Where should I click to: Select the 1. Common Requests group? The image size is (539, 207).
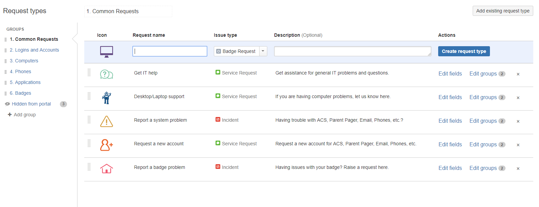tap(34, 39)
